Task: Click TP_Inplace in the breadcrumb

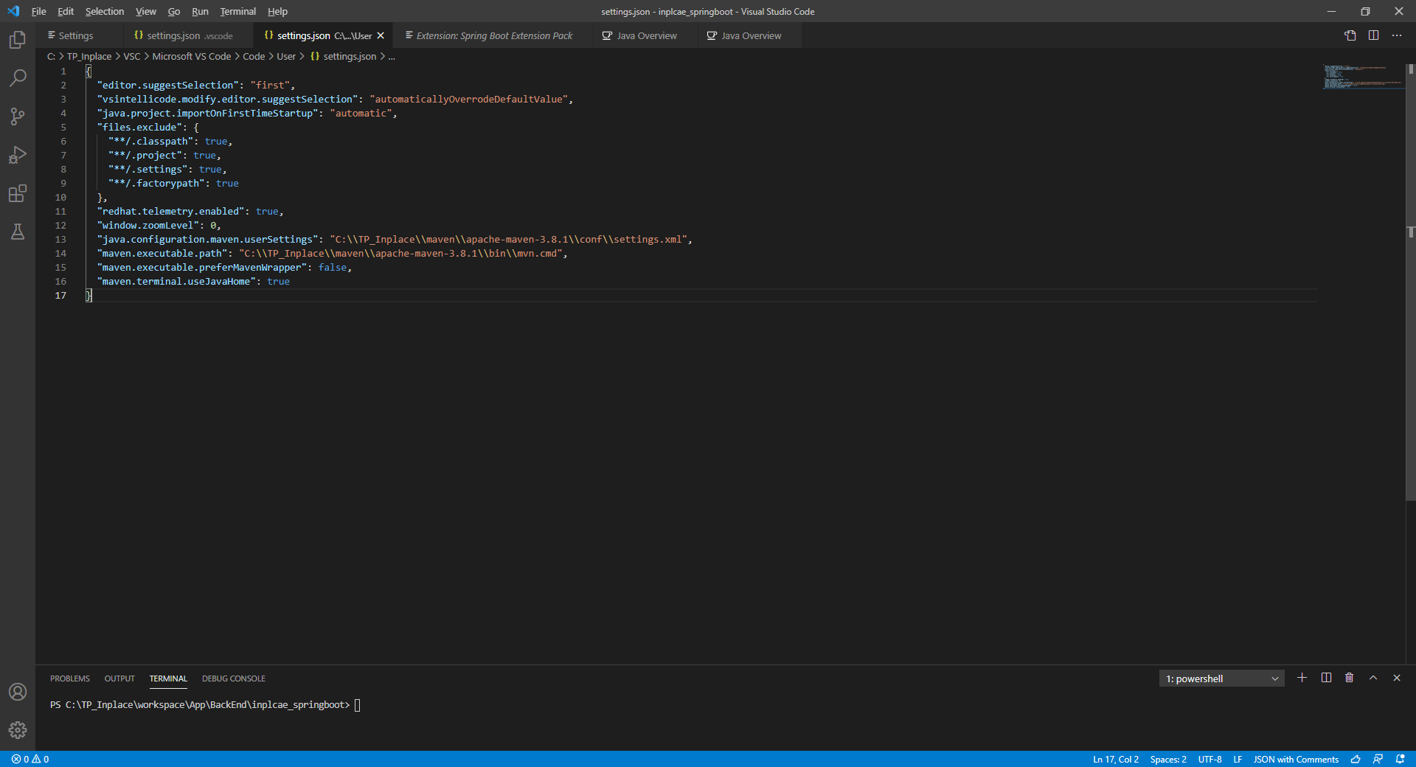Action: (x=89, y=57)
